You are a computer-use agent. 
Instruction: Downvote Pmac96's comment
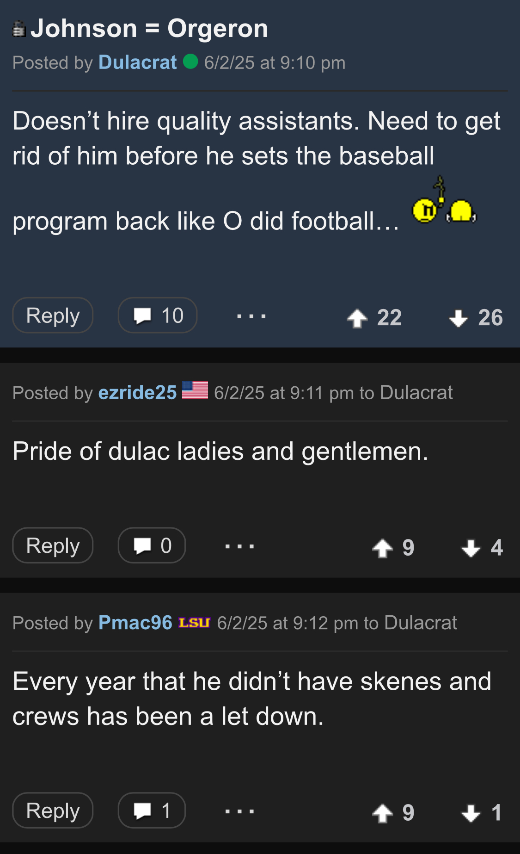pos(471,813)
